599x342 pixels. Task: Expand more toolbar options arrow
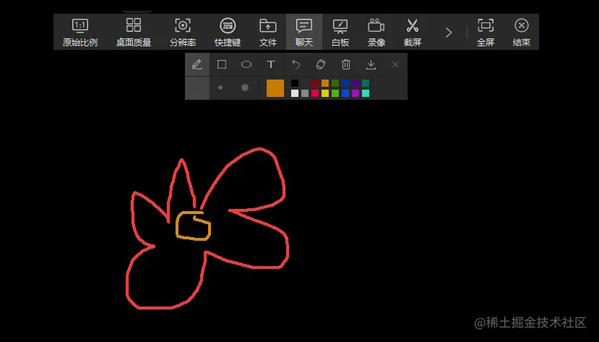[x=449, y=33]
